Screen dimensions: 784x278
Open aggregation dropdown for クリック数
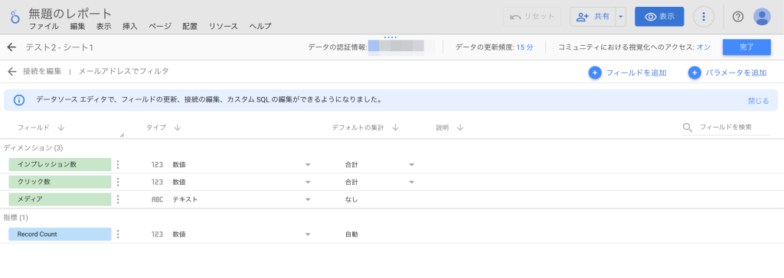coord(411,183)
